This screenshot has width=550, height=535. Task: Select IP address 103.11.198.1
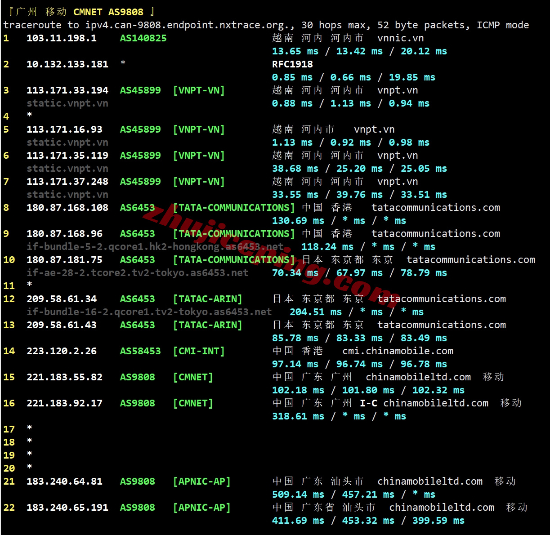click(x=62, y=38)
